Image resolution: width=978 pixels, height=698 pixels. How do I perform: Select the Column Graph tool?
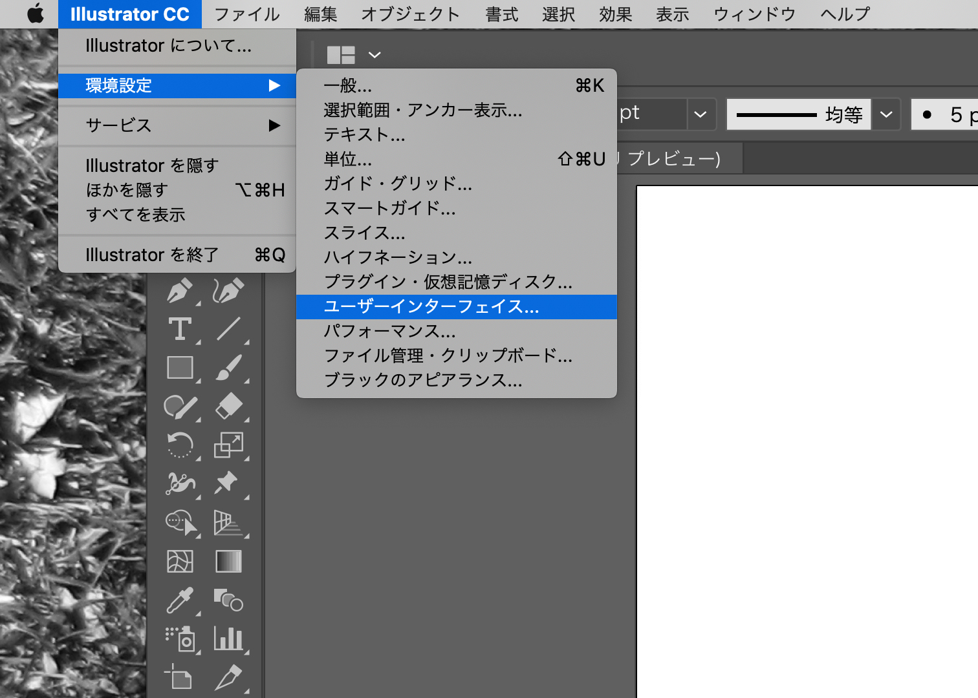[x=228, y=639]
